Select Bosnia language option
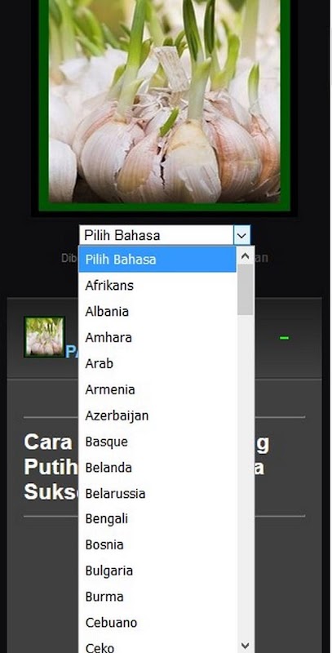 157,544
